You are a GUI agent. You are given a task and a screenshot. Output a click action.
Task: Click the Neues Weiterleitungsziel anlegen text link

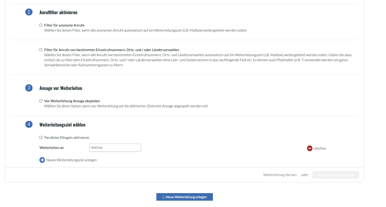[71, 160]
